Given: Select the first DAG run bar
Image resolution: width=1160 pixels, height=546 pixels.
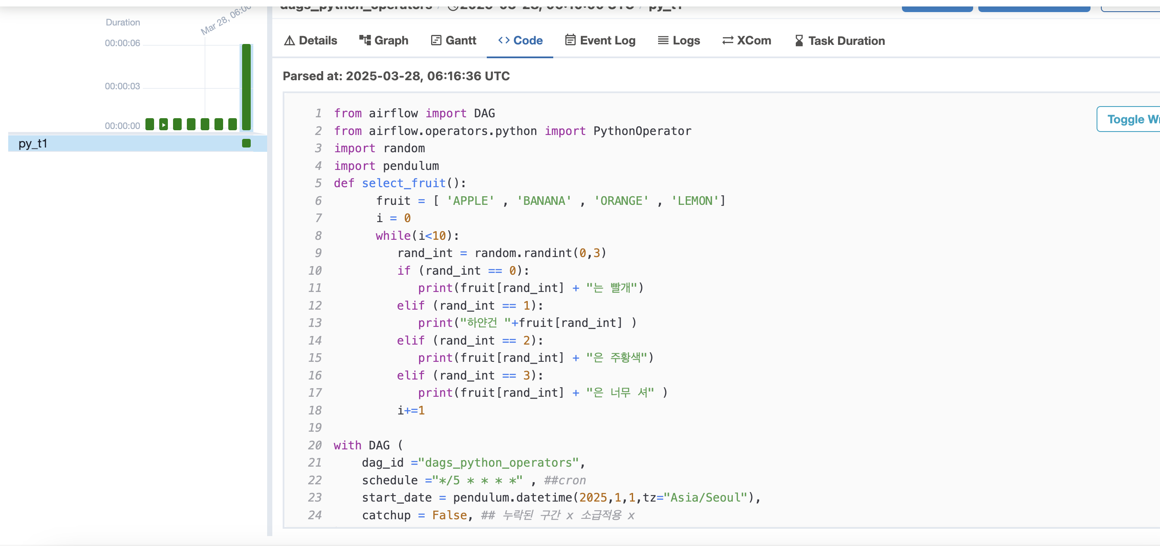Looking at the screenshot, I should point(150,124).
